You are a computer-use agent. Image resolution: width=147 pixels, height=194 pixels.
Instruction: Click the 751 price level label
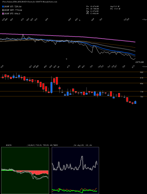pyautogui.click(x=141, y=97)
